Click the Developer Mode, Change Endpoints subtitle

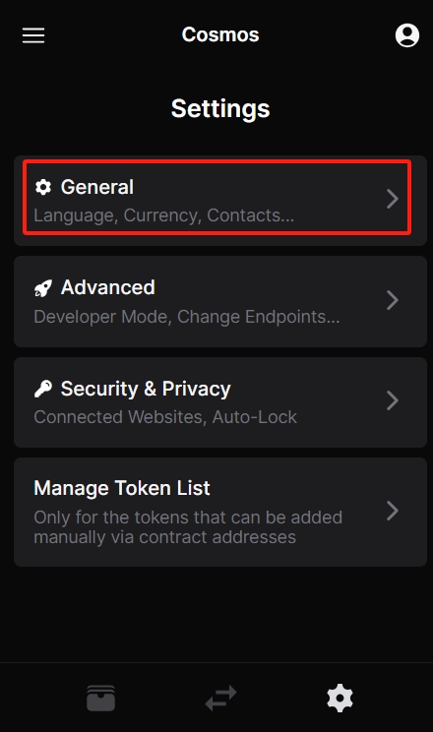click(x=187, y=317)
